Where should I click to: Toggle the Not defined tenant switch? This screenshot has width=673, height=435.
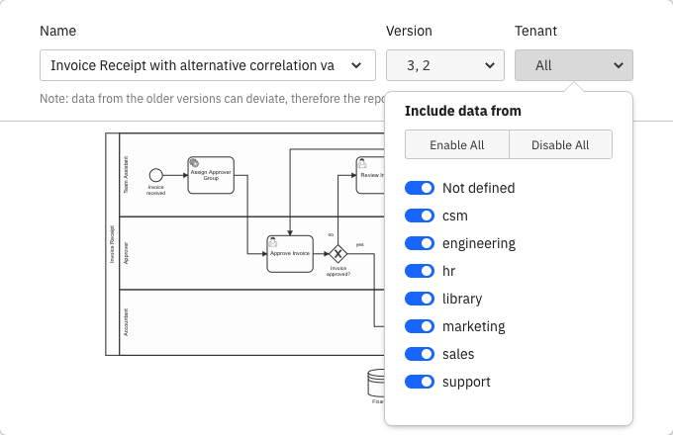[x=420, y=188]
